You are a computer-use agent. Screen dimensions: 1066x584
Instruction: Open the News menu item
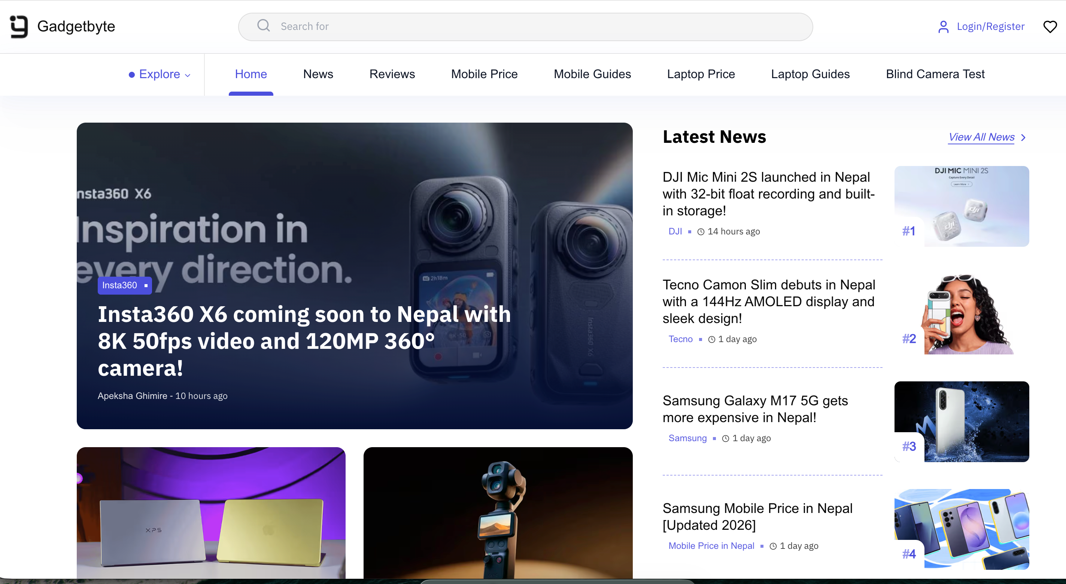click(318, 74)
